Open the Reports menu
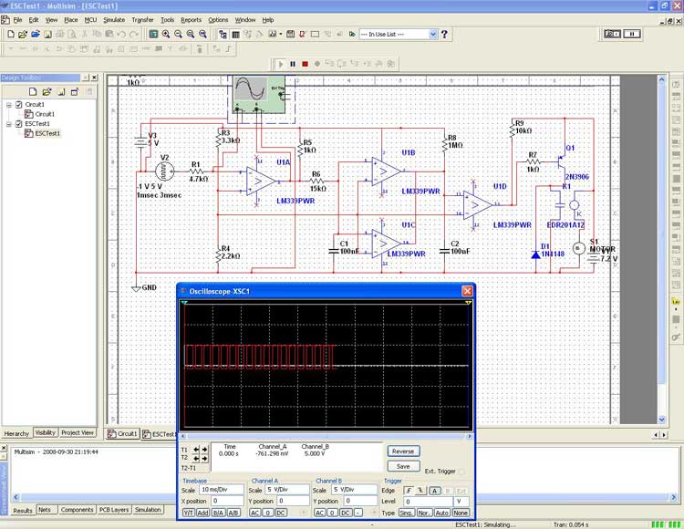This screenshot has height=529, width=684. tap(192, 20)
